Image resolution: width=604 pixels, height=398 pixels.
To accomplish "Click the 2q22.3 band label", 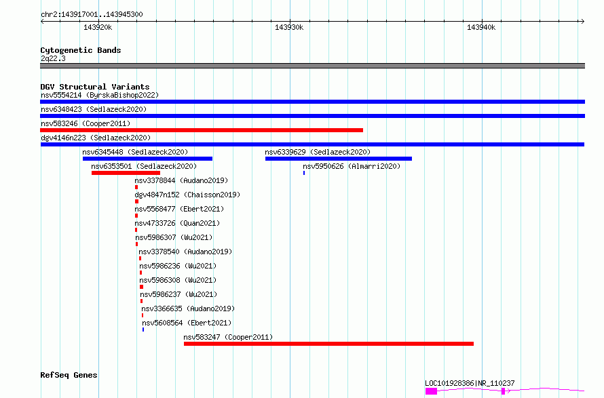I will [53, 58].
